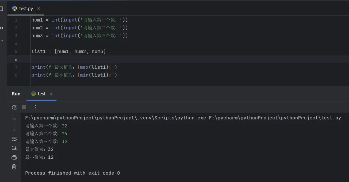The width and height of the screenshot is (349, 182).
Task: Clear all console output with trash icon
Action: point(14,167)
